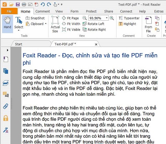Activate the Hand tool
The image size is (166, 144).
click(7, 24)
